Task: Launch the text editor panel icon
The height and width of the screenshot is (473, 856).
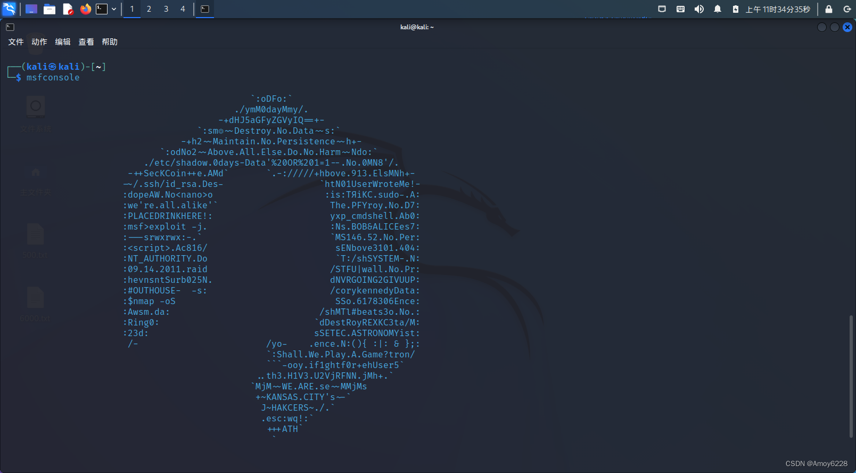Action: click(68, 9)
